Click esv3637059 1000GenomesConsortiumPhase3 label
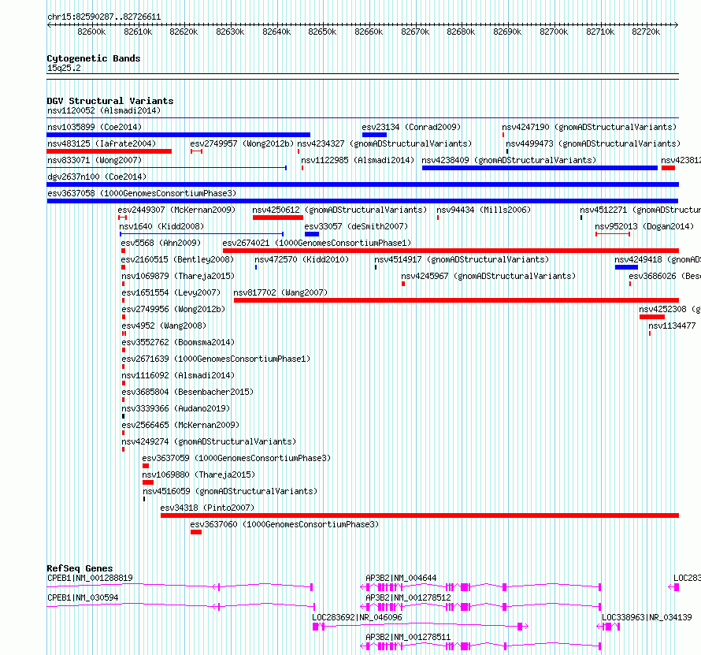 [x=236, y=458]
